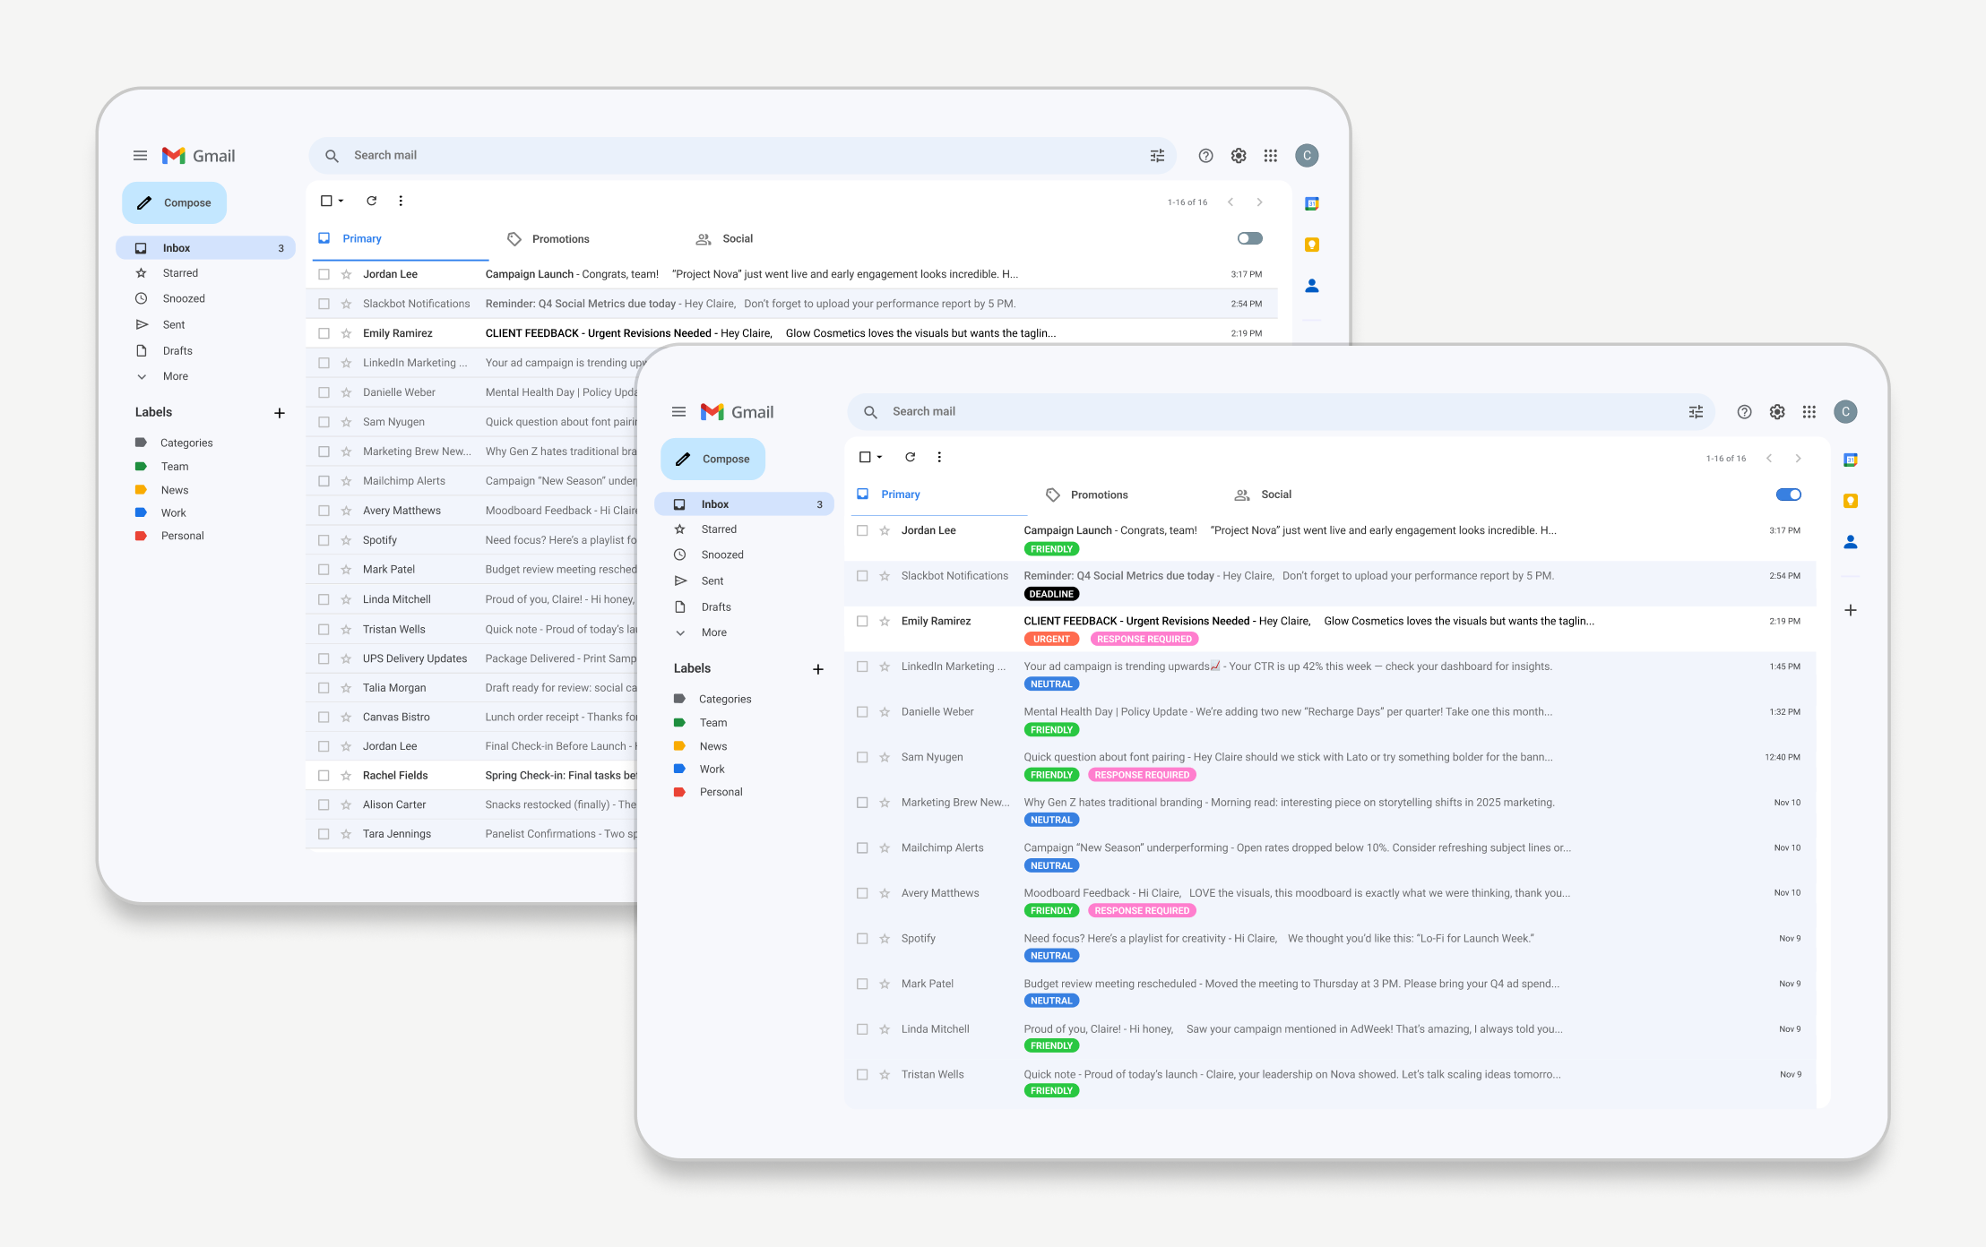Switch to the Promotions tab

click(x=1099, y=494)
